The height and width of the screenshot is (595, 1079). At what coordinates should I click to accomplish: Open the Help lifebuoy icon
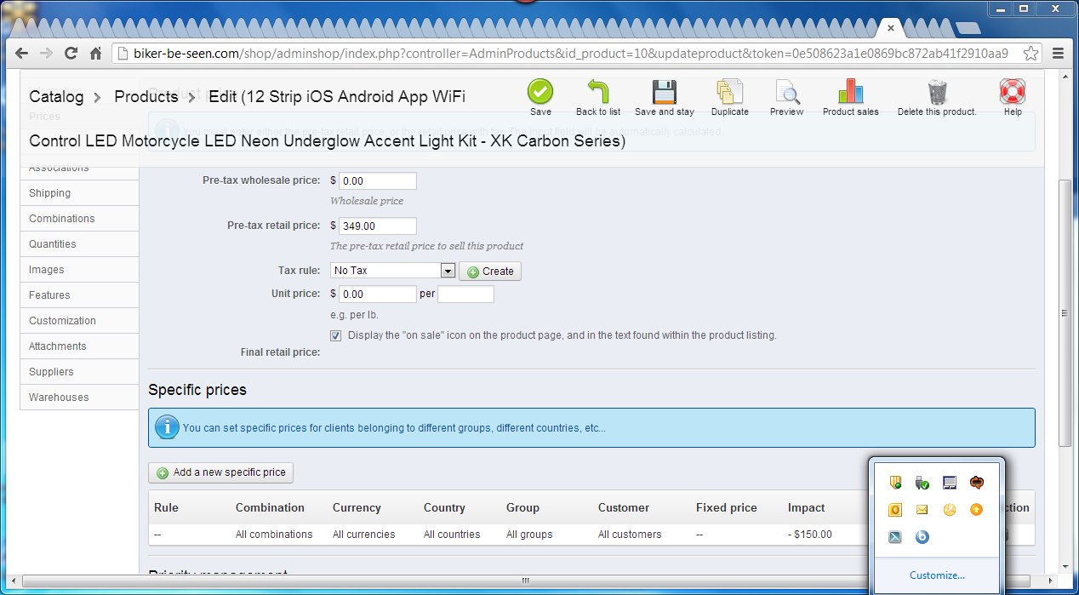click(x=1013, y=91)
